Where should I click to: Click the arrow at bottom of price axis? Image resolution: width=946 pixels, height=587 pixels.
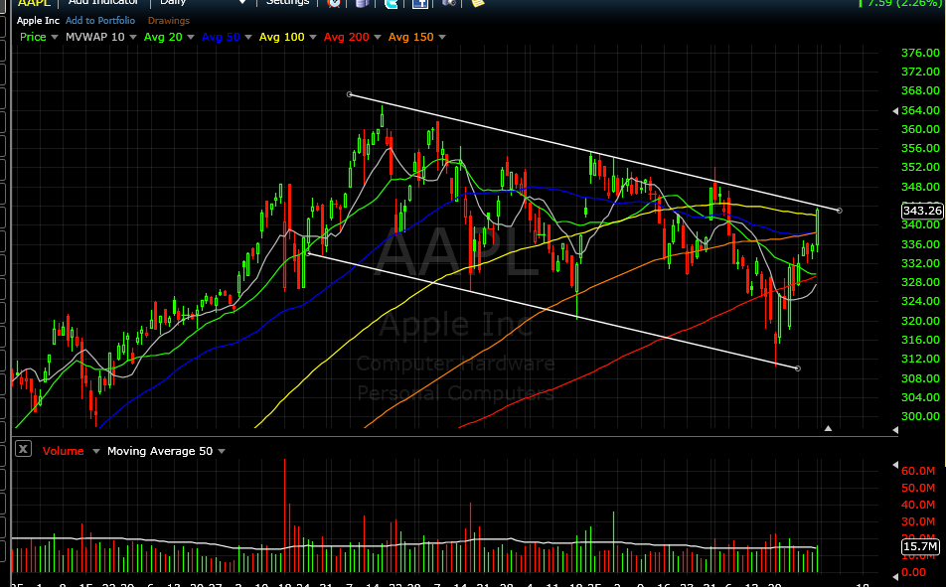pos(895,430)
